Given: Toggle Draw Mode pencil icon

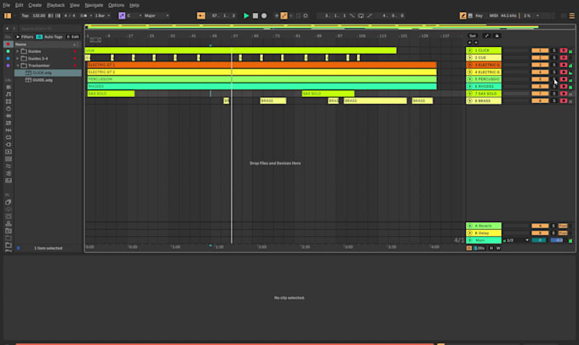Looking at the screenshot, I should tap(462, 15).
